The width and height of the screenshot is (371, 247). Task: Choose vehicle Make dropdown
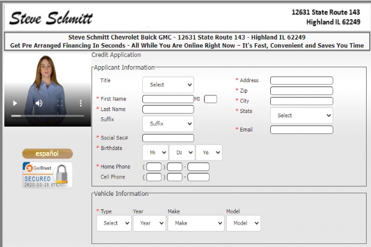point(195,223)
